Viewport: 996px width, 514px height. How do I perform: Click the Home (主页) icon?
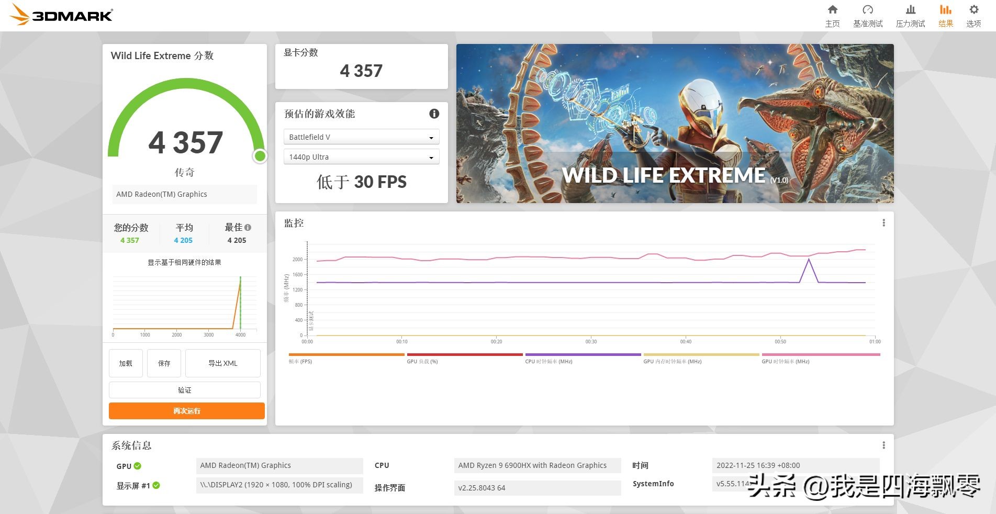click(x=832, y=10)
